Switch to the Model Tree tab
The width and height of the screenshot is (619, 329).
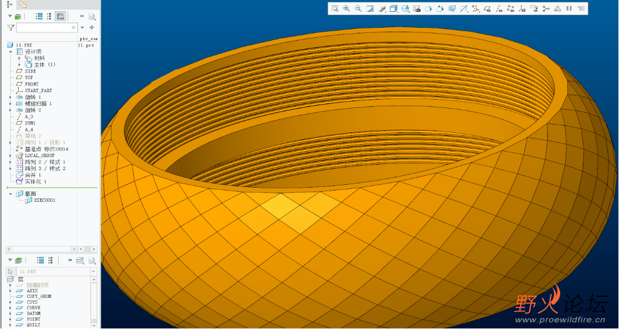pyautogui.click(x=10, y=5)
